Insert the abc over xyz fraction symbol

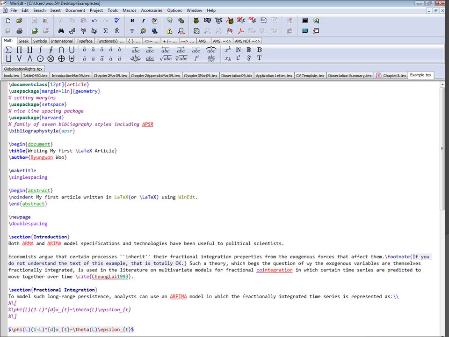211,59
